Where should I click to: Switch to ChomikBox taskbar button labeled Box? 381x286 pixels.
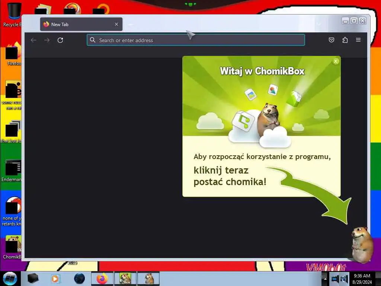[125, 279]
